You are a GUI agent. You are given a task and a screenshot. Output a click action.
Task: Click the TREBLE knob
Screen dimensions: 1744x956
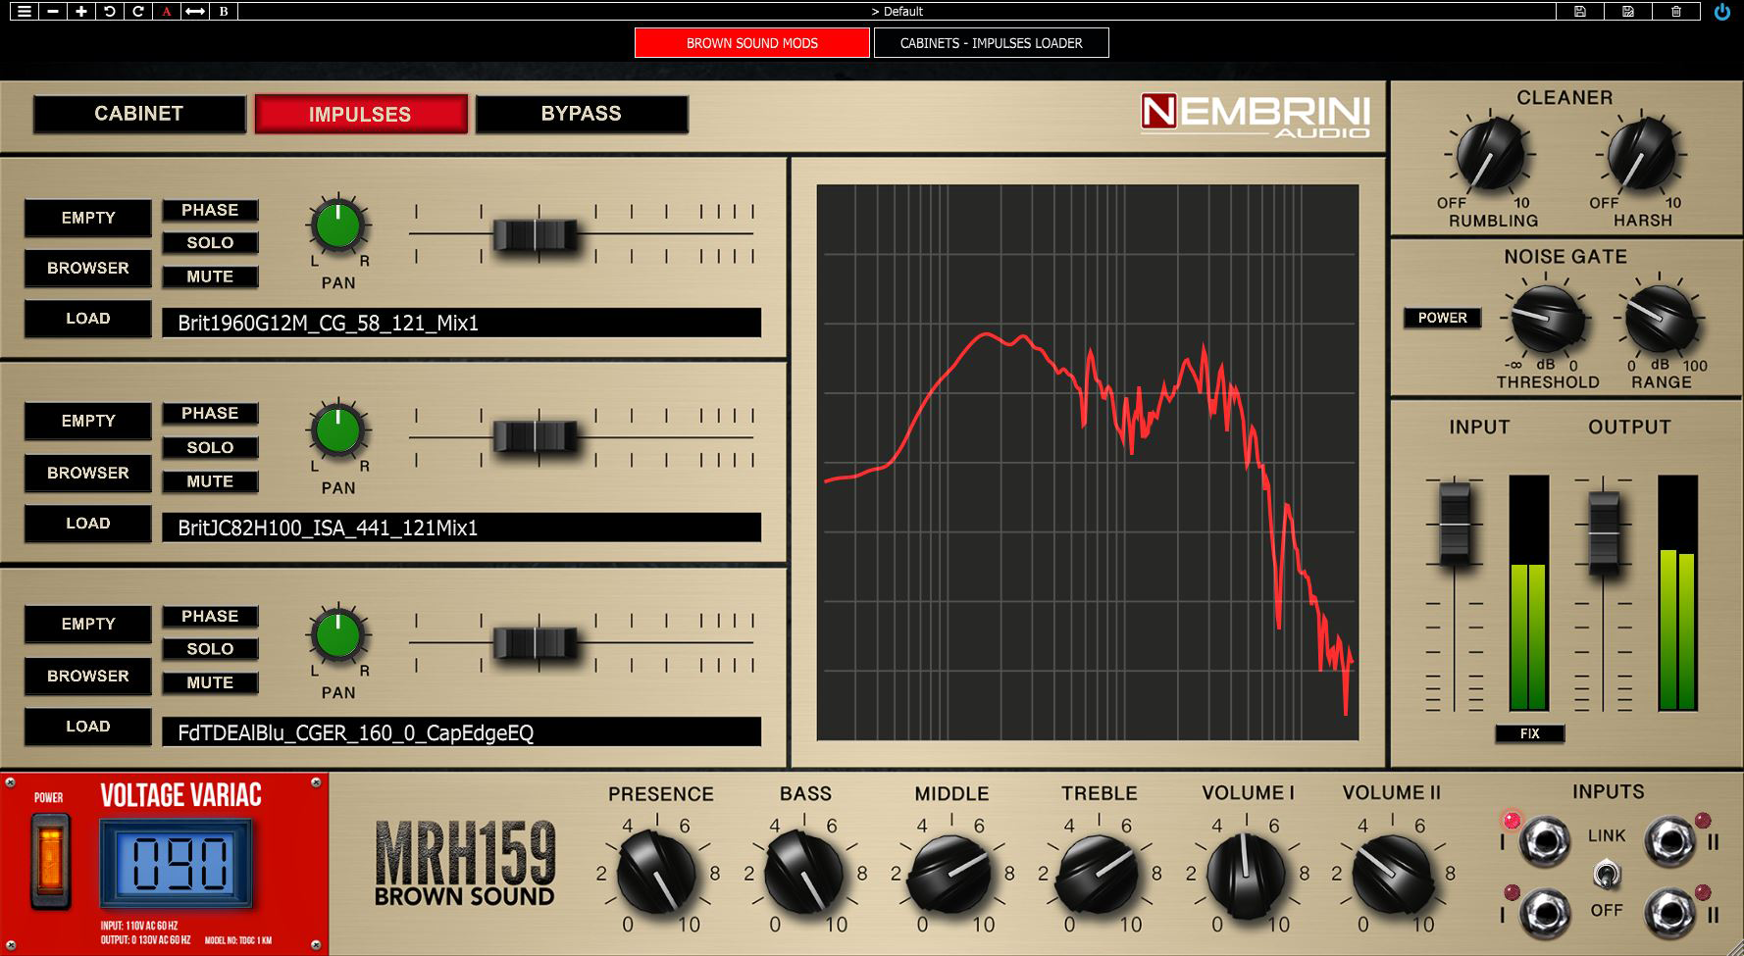1098,874
